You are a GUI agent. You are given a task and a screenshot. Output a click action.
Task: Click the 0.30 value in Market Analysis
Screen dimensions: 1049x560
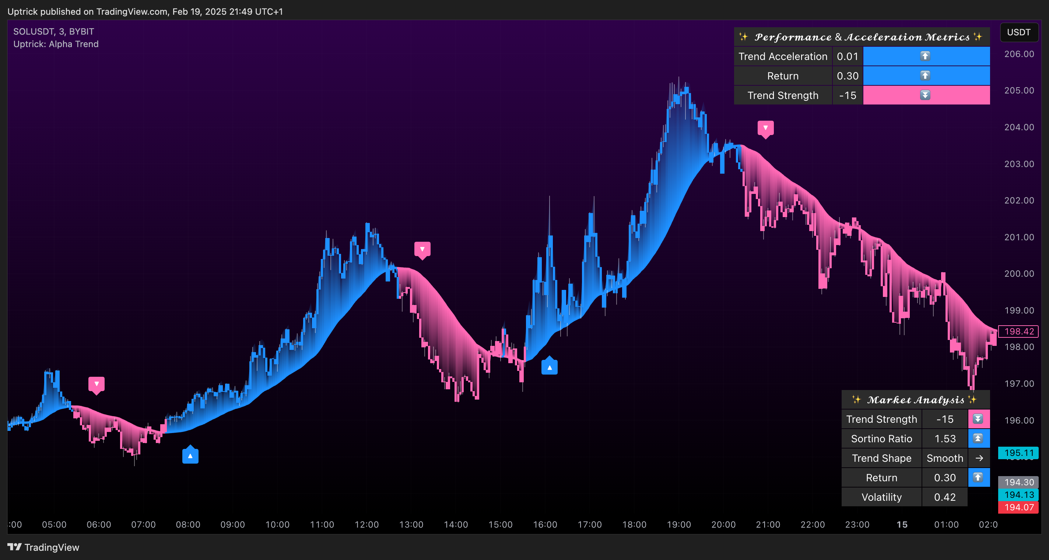[945, 478]
